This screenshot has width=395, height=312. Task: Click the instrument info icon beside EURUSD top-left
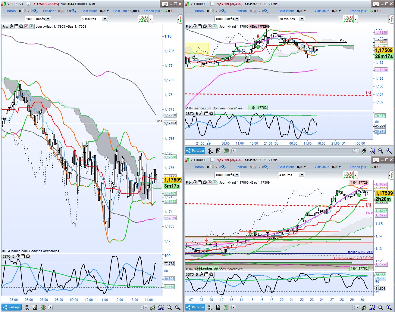[29, 4]
